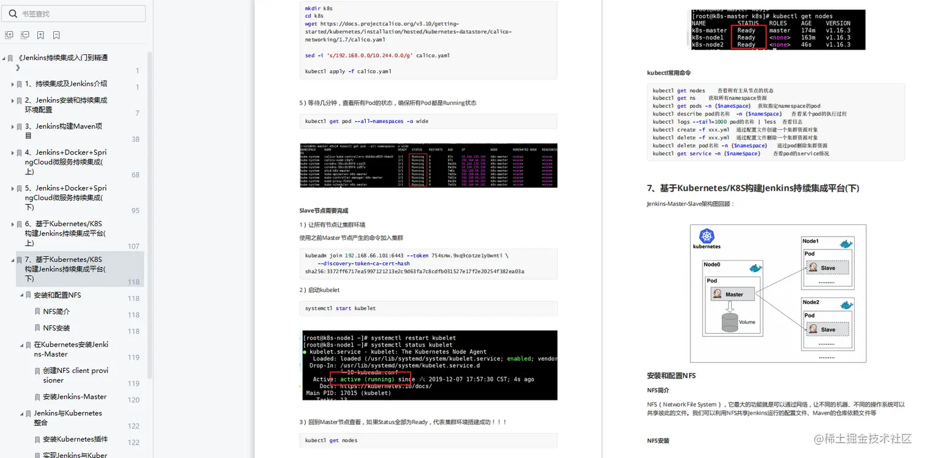Screen dimensions: 925x458
Task: Expand chapter 4 SpringCloud微服务持续集成(上)
Action: coord(12,153)
